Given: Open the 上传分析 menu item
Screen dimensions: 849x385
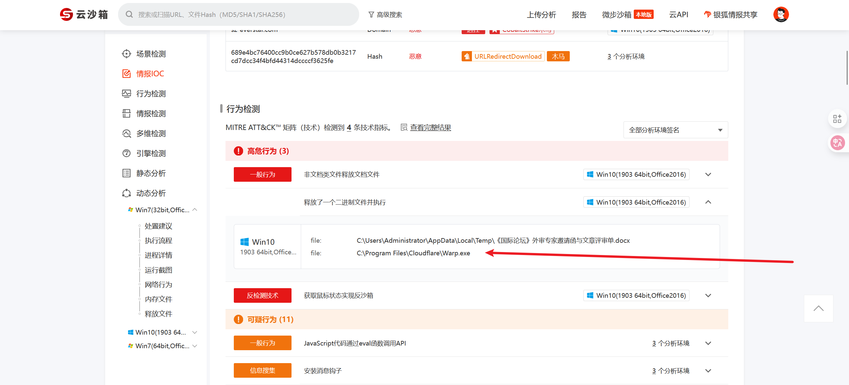Looking at the screenshot, I should [x=541, y=15].
